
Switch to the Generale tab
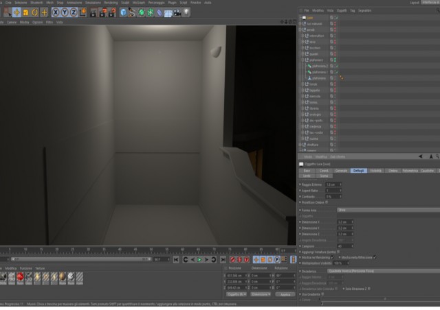point(341,171)
